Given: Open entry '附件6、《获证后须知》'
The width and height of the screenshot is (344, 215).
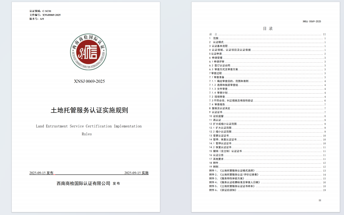Looking at the screenshot, I should coord(267,190).
